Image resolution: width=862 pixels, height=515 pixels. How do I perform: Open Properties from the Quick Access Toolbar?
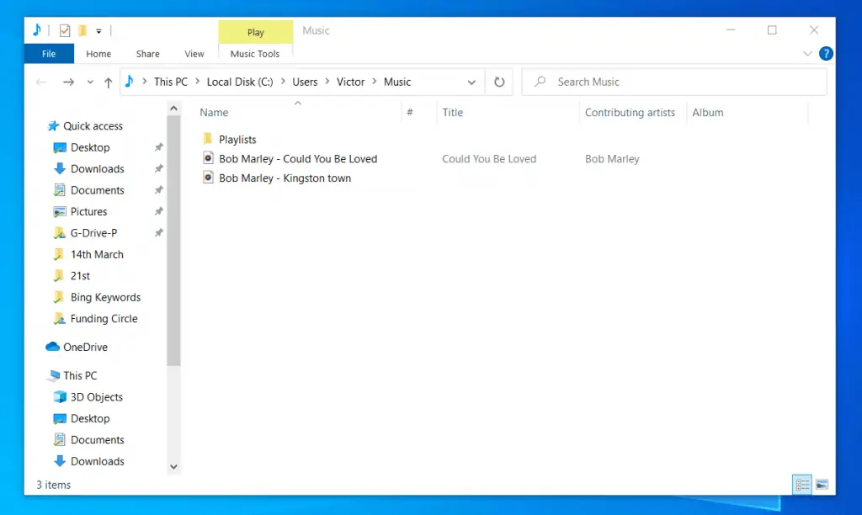64,30
